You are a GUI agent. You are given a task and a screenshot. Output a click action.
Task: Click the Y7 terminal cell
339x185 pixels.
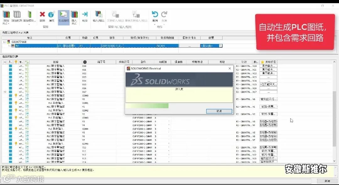(84, 140)
